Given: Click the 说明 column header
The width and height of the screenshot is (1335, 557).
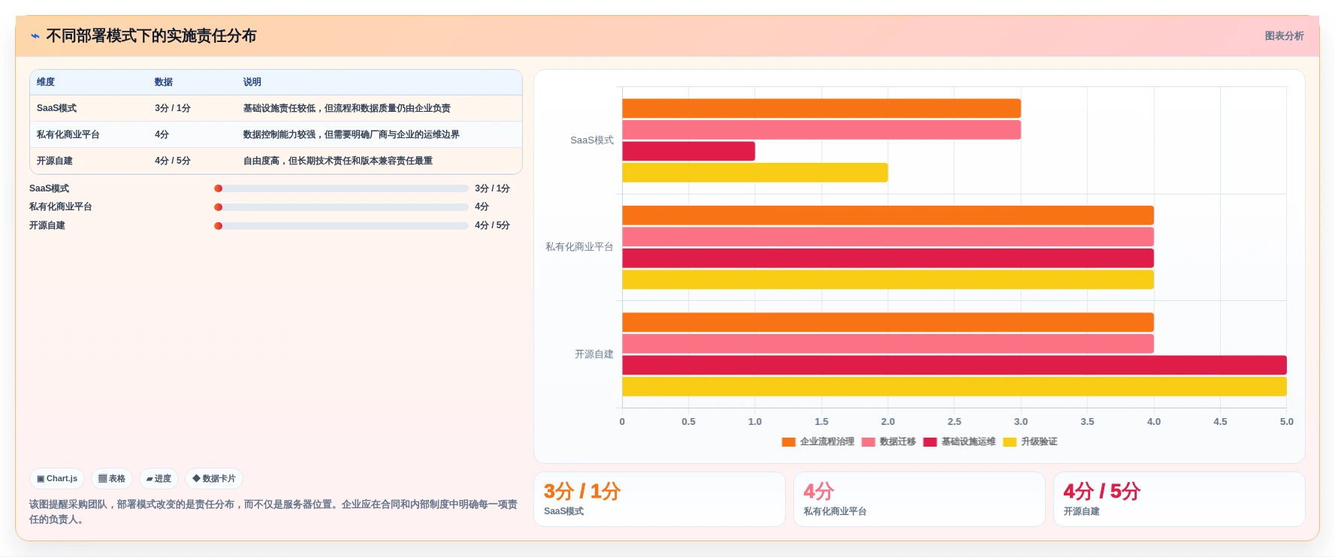Looking at the screenshot, I should tap(252, 82).
